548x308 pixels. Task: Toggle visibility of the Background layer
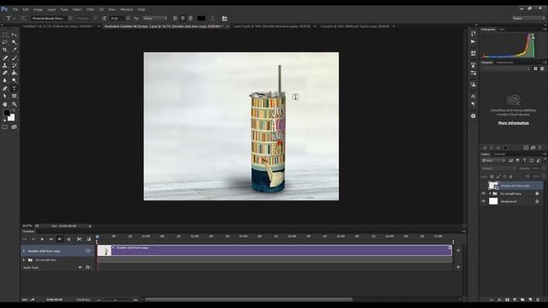pyautogui.click(x=484, y=201)
